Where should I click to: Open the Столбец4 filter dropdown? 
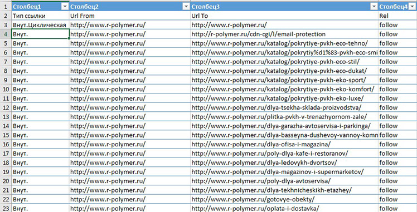click(413, 7)
